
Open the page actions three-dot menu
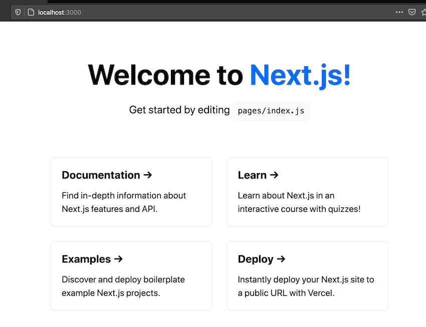coord(399,12)
